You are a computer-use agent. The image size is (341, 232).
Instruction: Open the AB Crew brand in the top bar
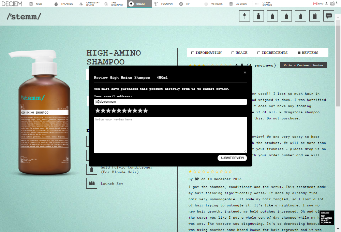pos(239,4)
